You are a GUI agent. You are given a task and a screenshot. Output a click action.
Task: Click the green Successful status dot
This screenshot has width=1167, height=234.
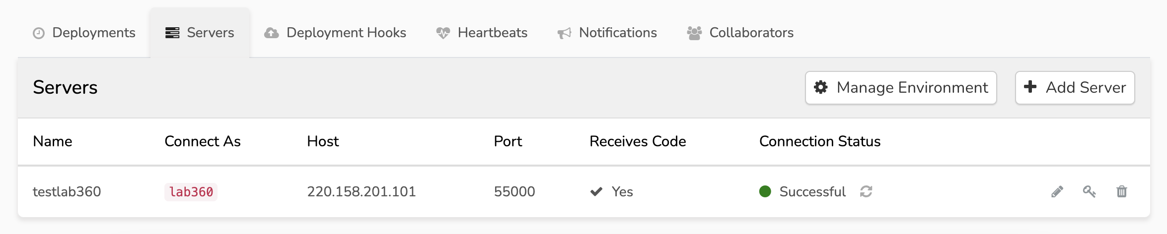coord(765,191)
